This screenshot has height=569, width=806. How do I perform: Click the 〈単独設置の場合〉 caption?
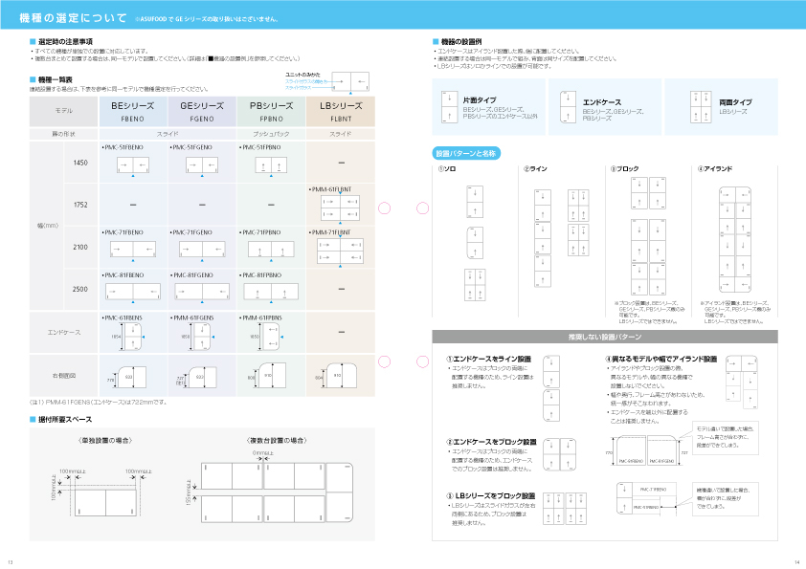[106, 440]
